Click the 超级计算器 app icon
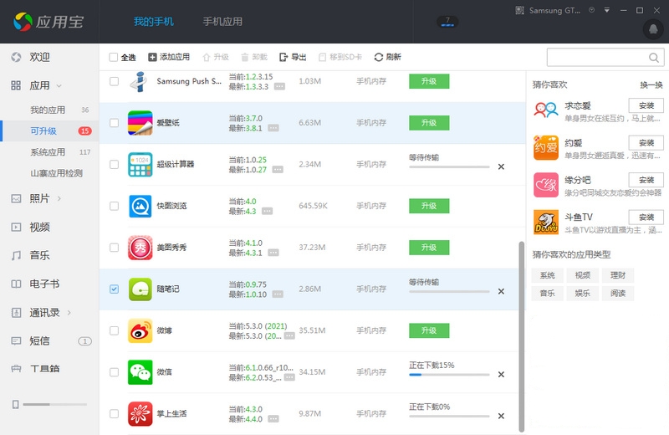669x435 pixels. pos(140,164)
